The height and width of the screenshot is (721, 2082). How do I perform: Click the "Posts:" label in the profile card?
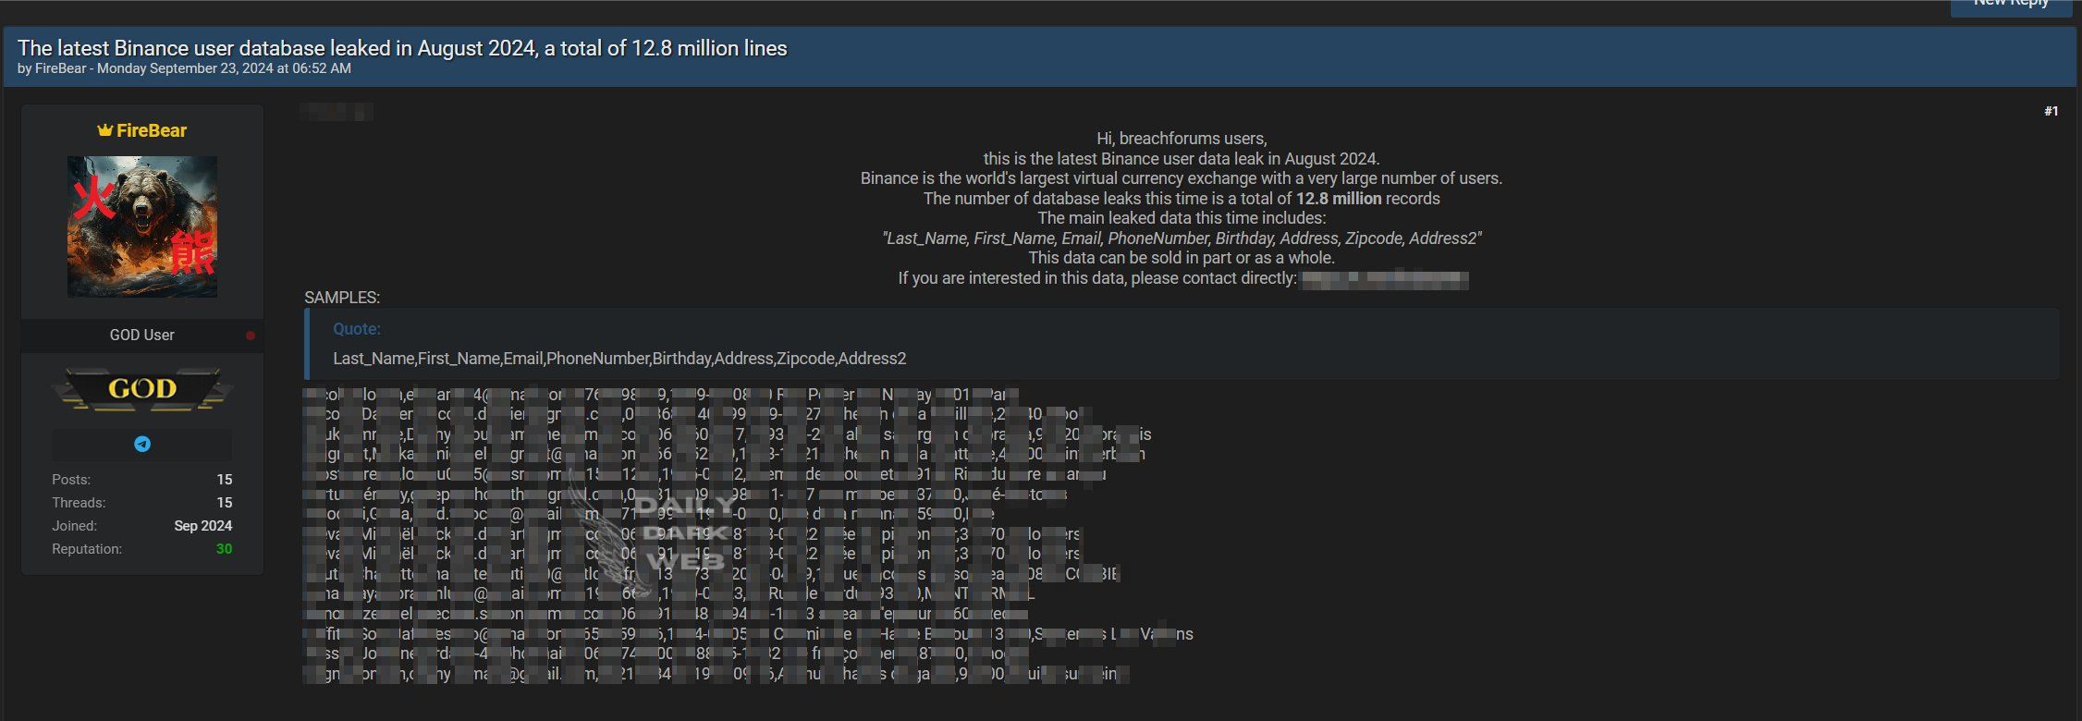71,480
